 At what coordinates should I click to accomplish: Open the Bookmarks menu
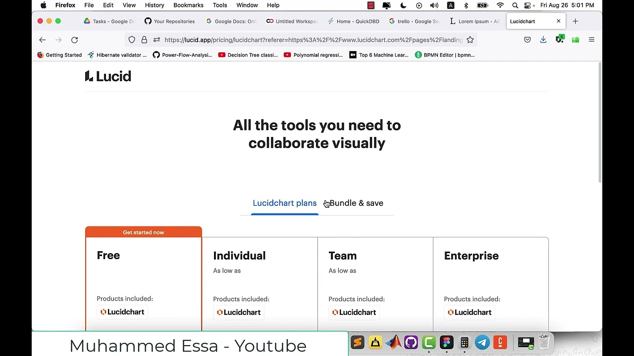pos(188,5)
